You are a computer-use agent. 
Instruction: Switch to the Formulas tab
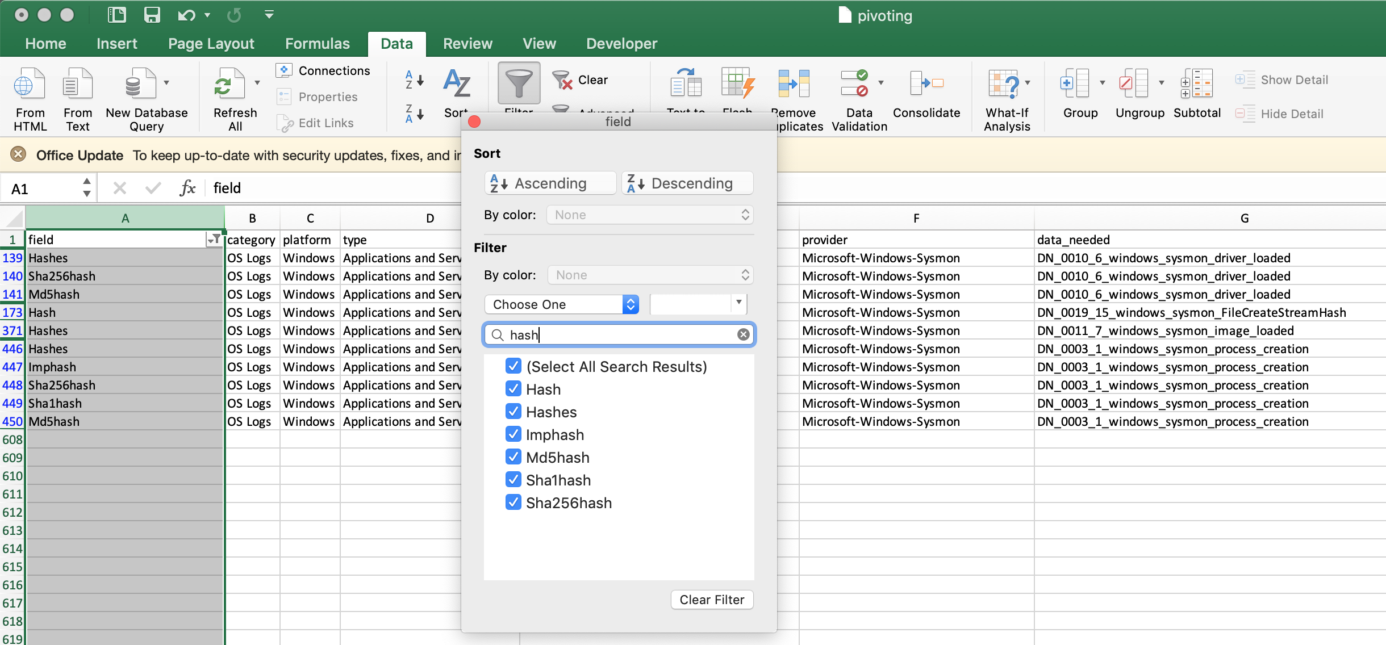[317, 44]
